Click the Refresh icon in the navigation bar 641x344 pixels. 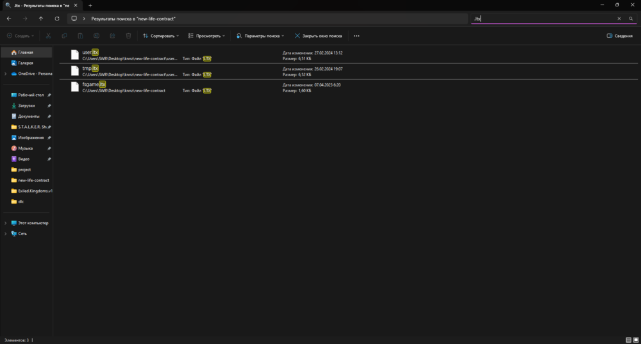(57, 19)
